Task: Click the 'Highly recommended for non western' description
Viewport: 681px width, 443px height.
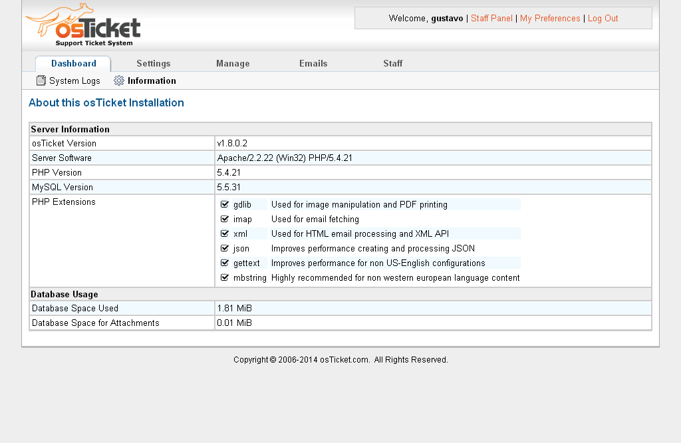Action: point(395,278)
